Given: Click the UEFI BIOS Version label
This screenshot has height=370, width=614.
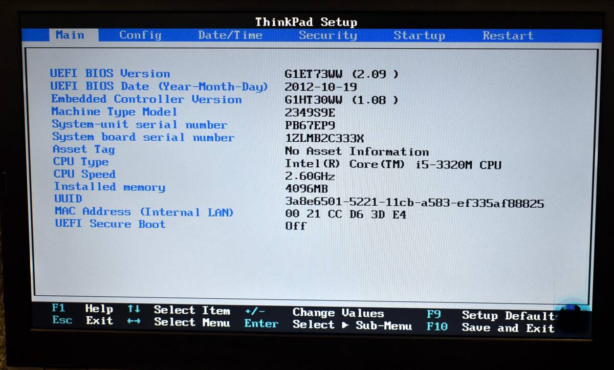Looking at the screenshot, I should (110, 73).
